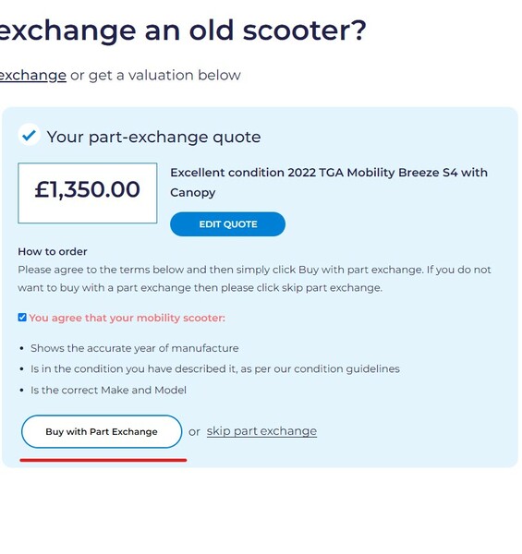Screen dimensions: 522x554
Task: Open the underlined exchange link near top
Action: point(32,76)
